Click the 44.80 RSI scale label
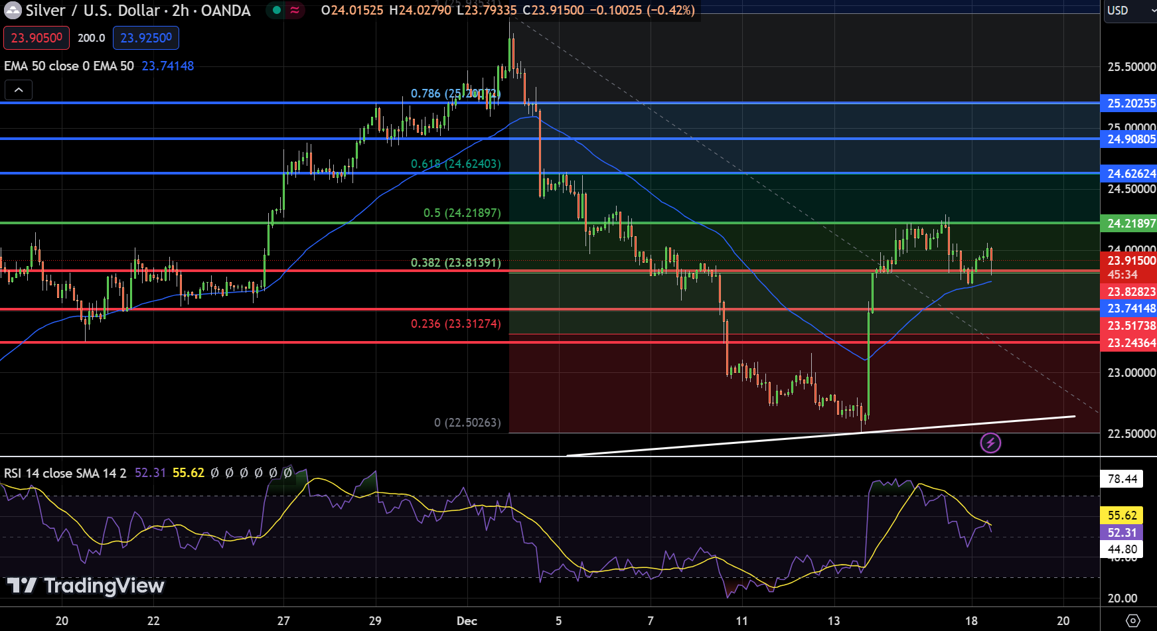The height and width of the screenshot is (631, 1157). 1122,549
